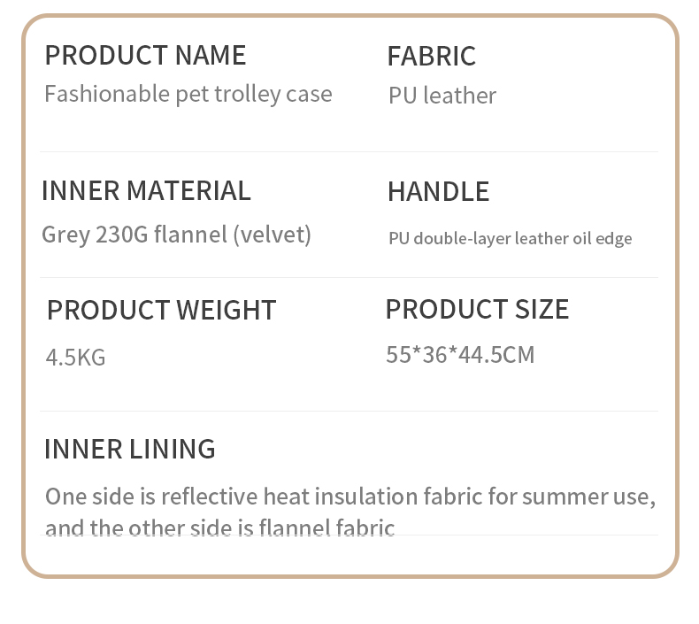Click the PRODUCT WEIGHT heading
The image size is (699, 624).
click(x=161, y=310)
